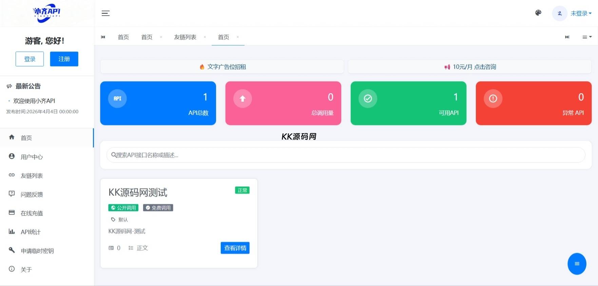Open 用户中心 in the sidebar

pos(47,157)
